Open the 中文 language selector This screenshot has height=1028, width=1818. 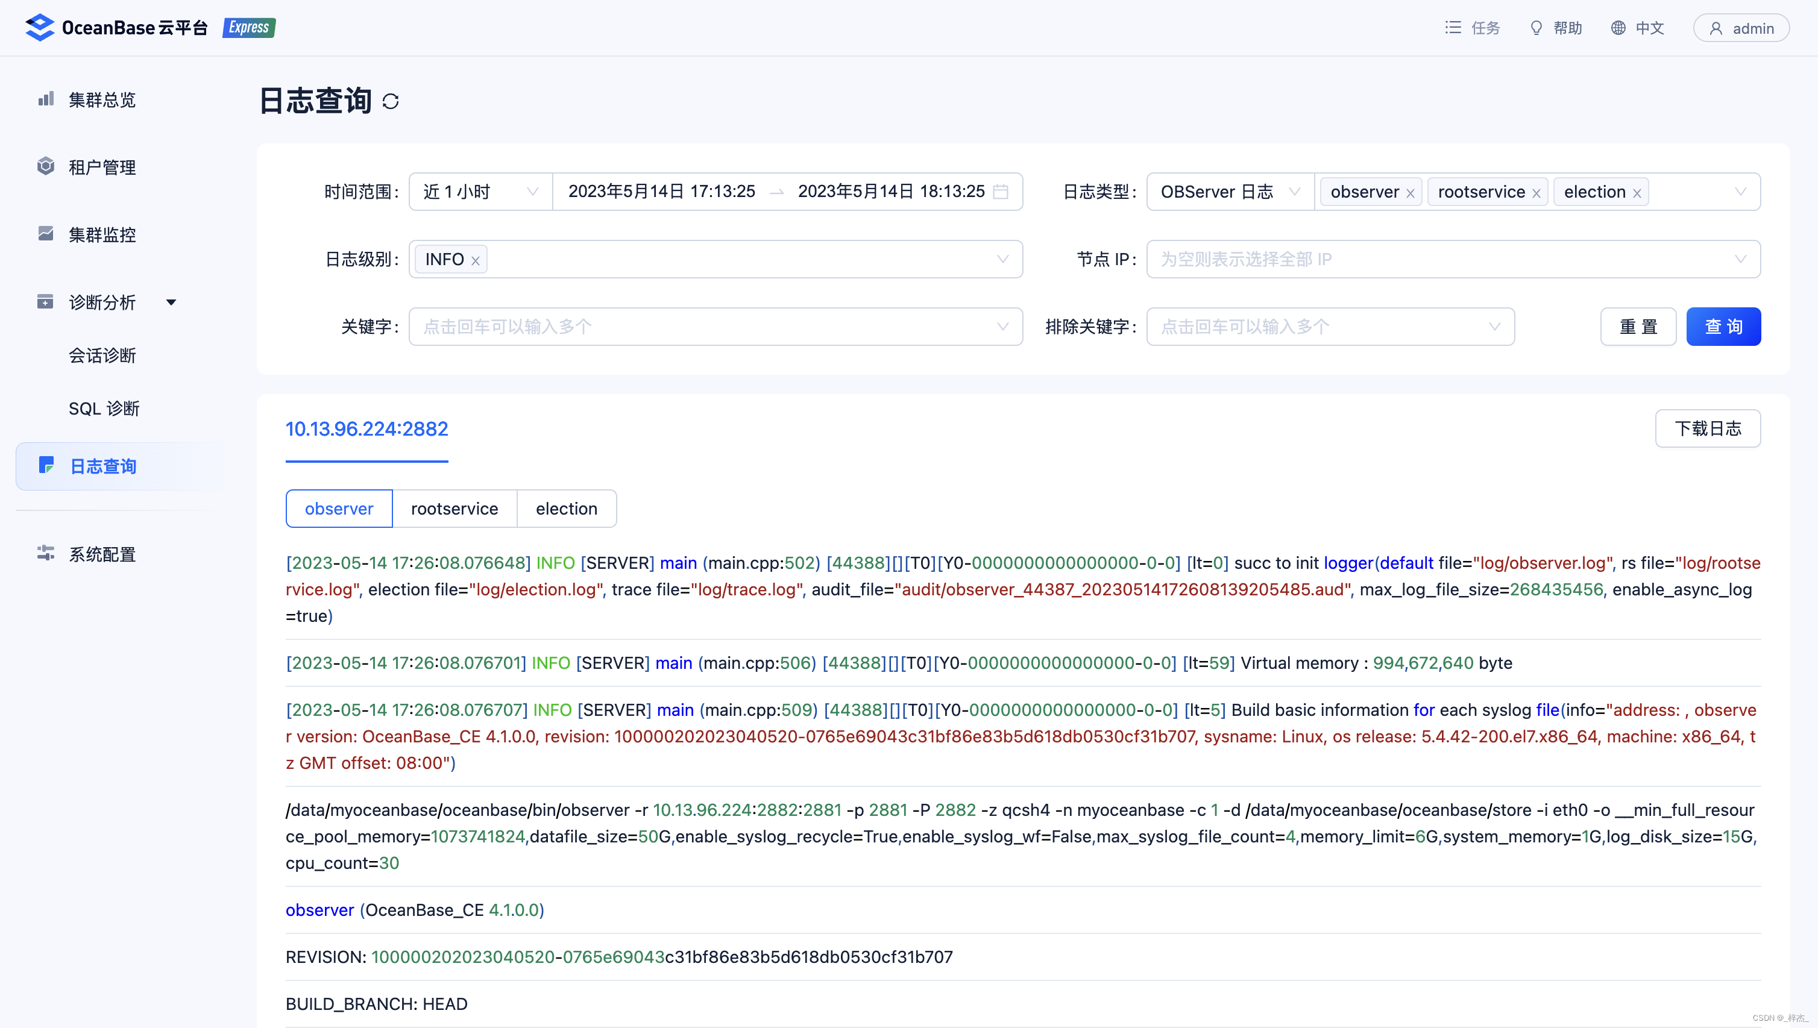tap(1637, 28)
